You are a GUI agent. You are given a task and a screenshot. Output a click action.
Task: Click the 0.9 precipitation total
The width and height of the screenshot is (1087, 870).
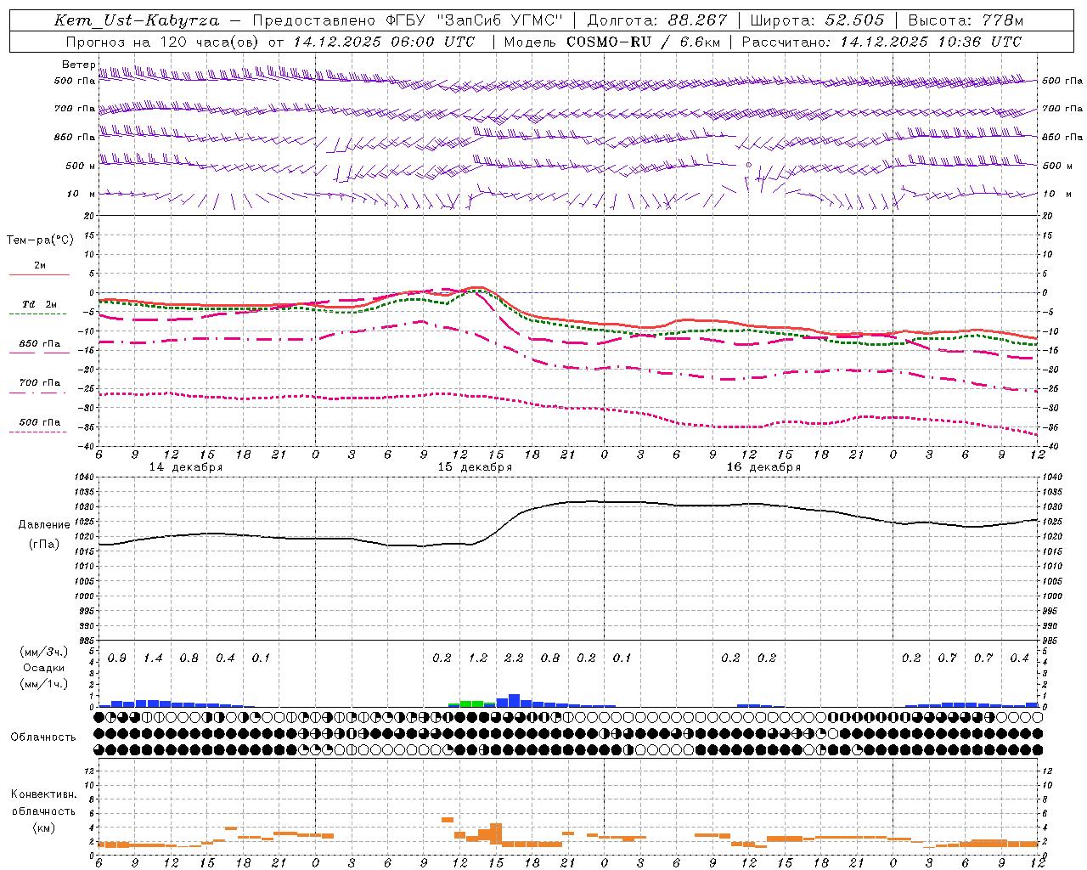(x=117, y=658)
